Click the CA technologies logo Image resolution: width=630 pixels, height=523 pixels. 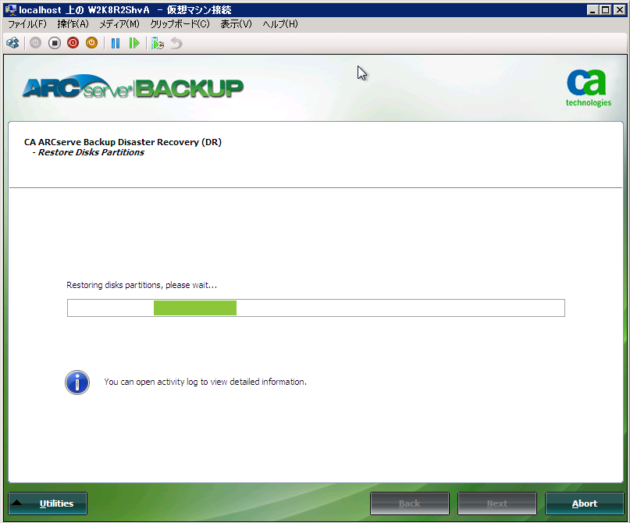coord(588,88)
